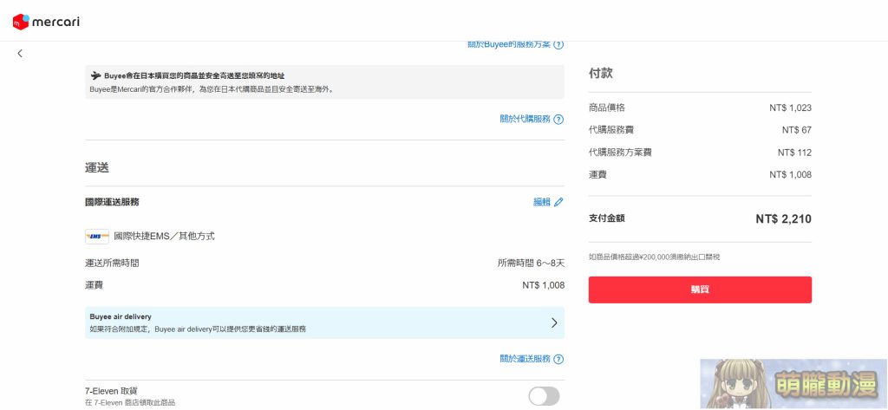Image resolution: width=888 pixels, height=410 pixels.
Task: Click the 付款 heading
Action: [600, 74]
